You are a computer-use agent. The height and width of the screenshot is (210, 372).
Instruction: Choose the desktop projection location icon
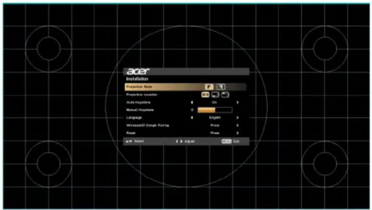pyautogui.click(x=215, y=95)
